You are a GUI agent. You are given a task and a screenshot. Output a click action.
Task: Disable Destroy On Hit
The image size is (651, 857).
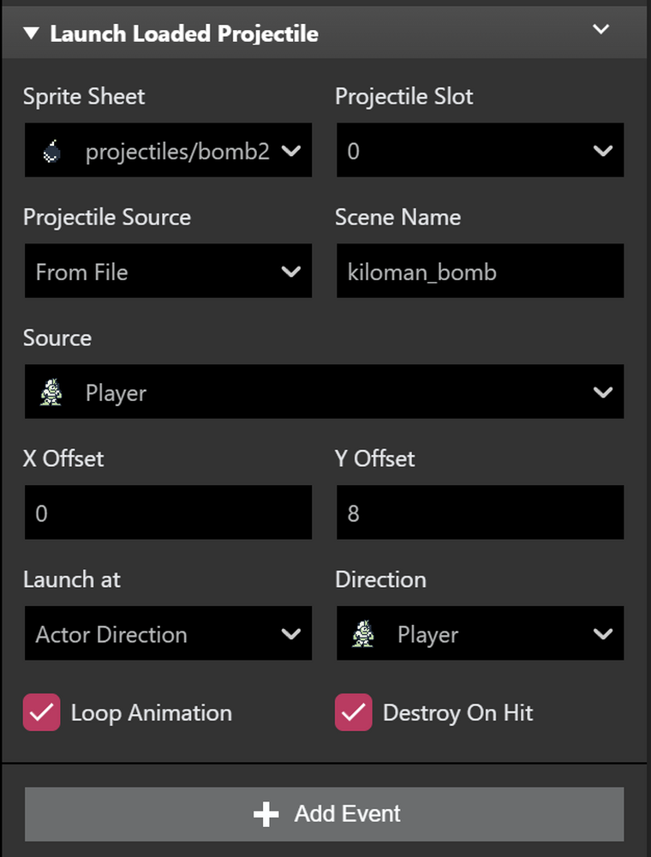tap(353, 712)
